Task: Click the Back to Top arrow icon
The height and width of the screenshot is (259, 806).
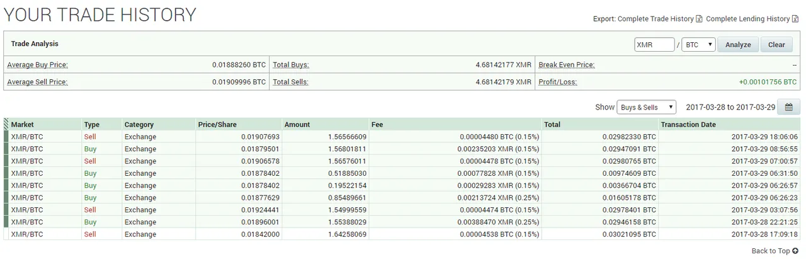Action: (x=796, y=251)
